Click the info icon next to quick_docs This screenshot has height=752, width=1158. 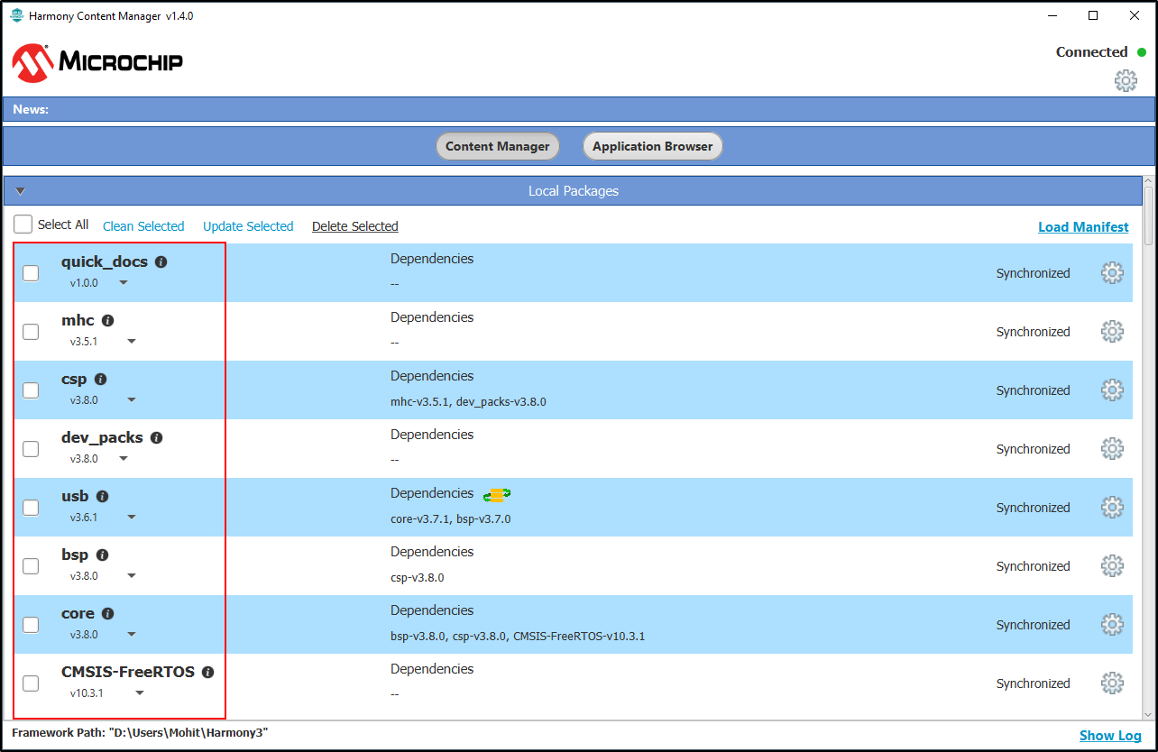[x=161, y=262]
